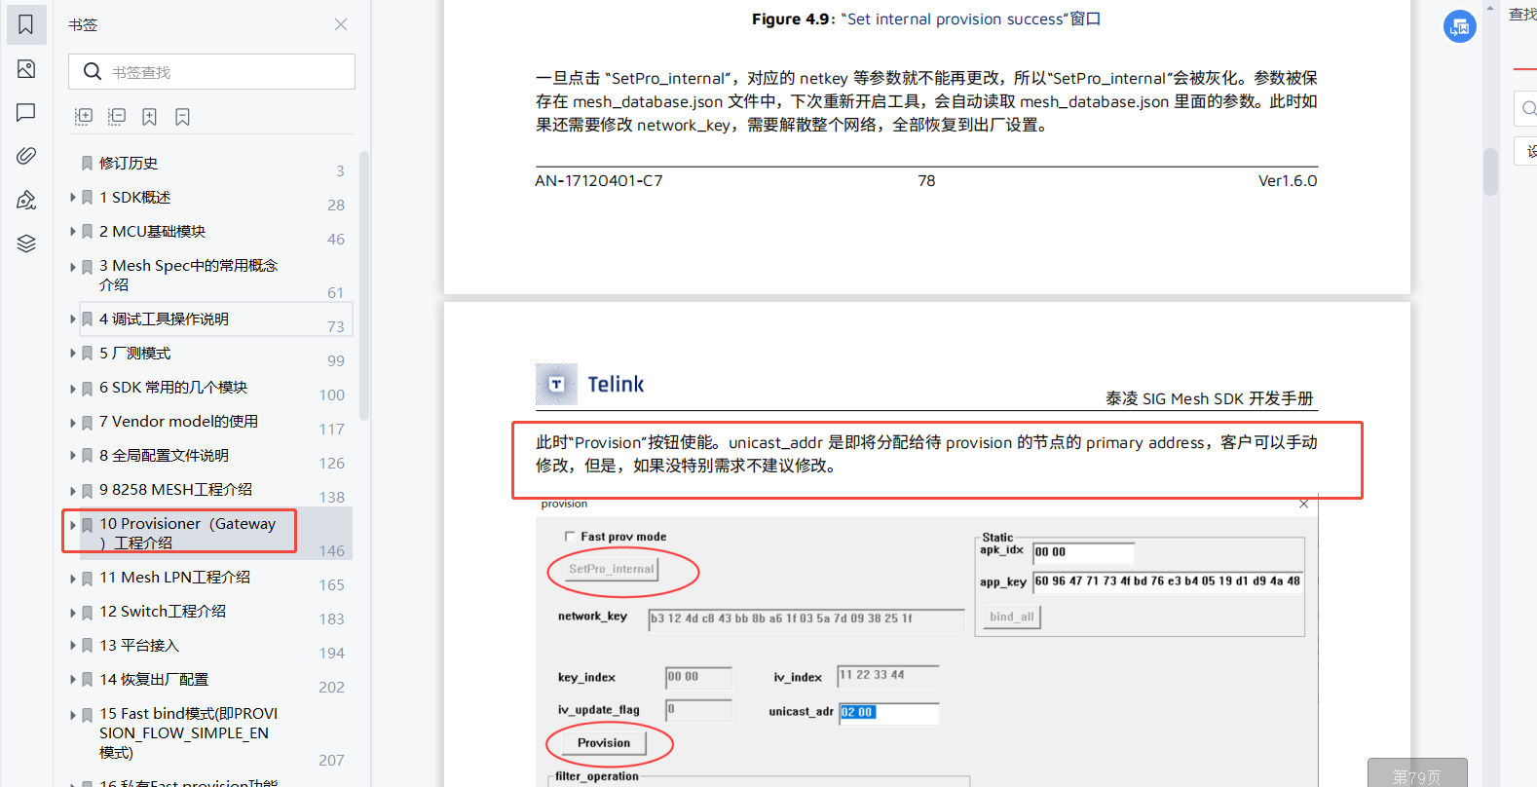
Task: Expand 11 Mesh LPN工程介绍 bookmark
Action: coord(73,578)
